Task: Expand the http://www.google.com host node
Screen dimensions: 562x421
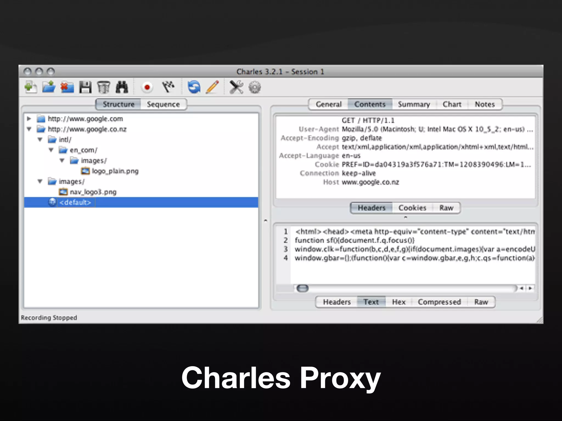Action: (x=29, y=119)
